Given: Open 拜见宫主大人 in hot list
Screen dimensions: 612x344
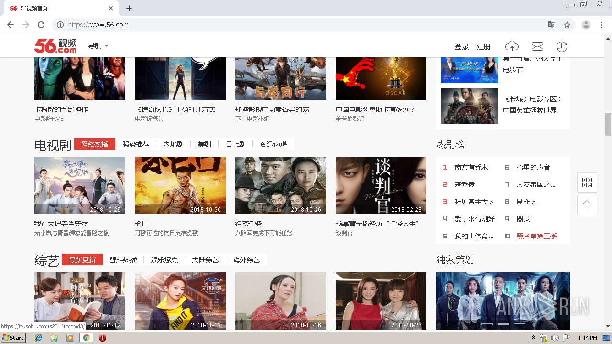Looking at the screenshot, I should pyautogui.click(x=475, y=202).
